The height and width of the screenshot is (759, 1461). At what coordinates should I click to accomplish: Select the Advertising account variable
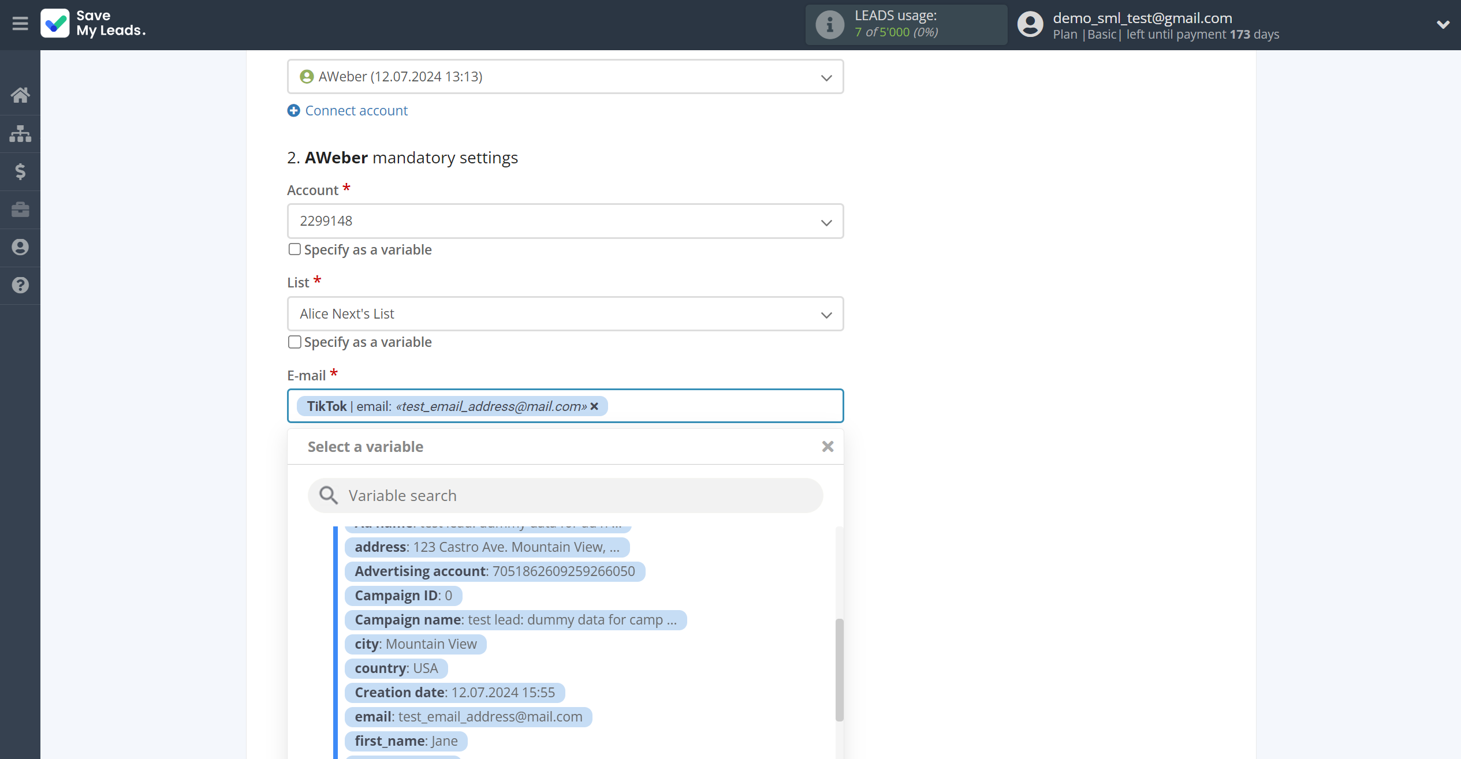point(495,571)
